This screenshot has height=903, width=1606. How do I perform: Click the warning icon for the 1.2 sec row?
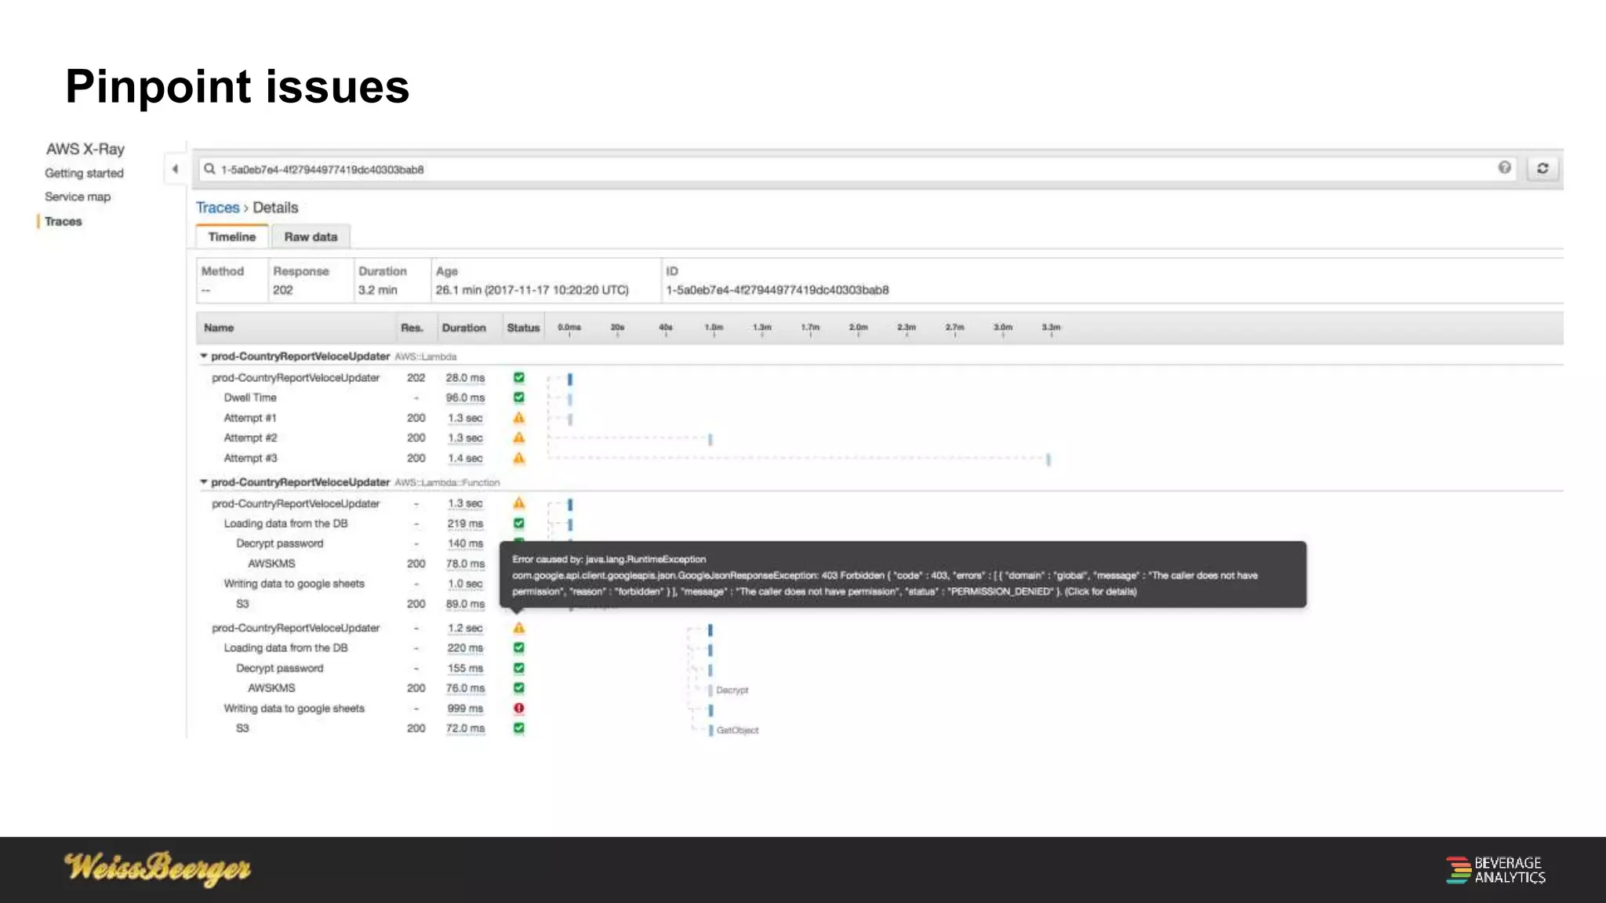pyautogui.click(x=518, y=628)
